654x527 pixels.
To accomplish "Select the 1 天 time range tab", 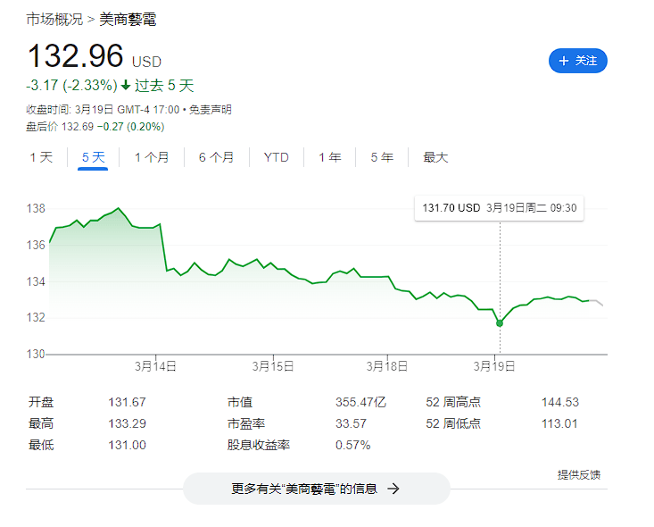I will (x=41, y=157).
